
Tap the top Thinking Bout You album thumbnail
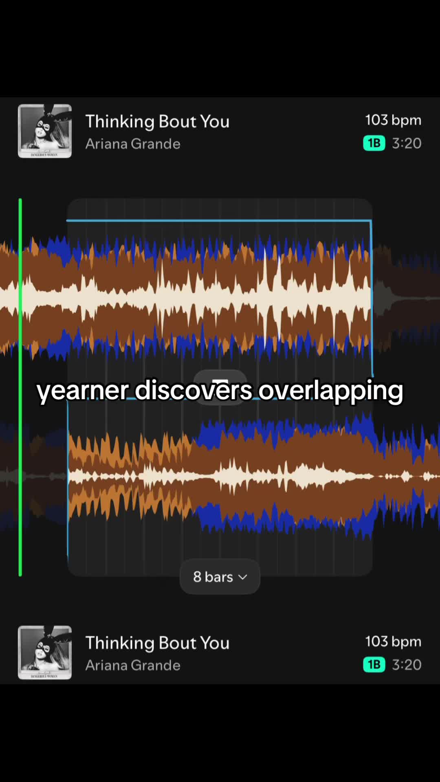click(45, 131)
